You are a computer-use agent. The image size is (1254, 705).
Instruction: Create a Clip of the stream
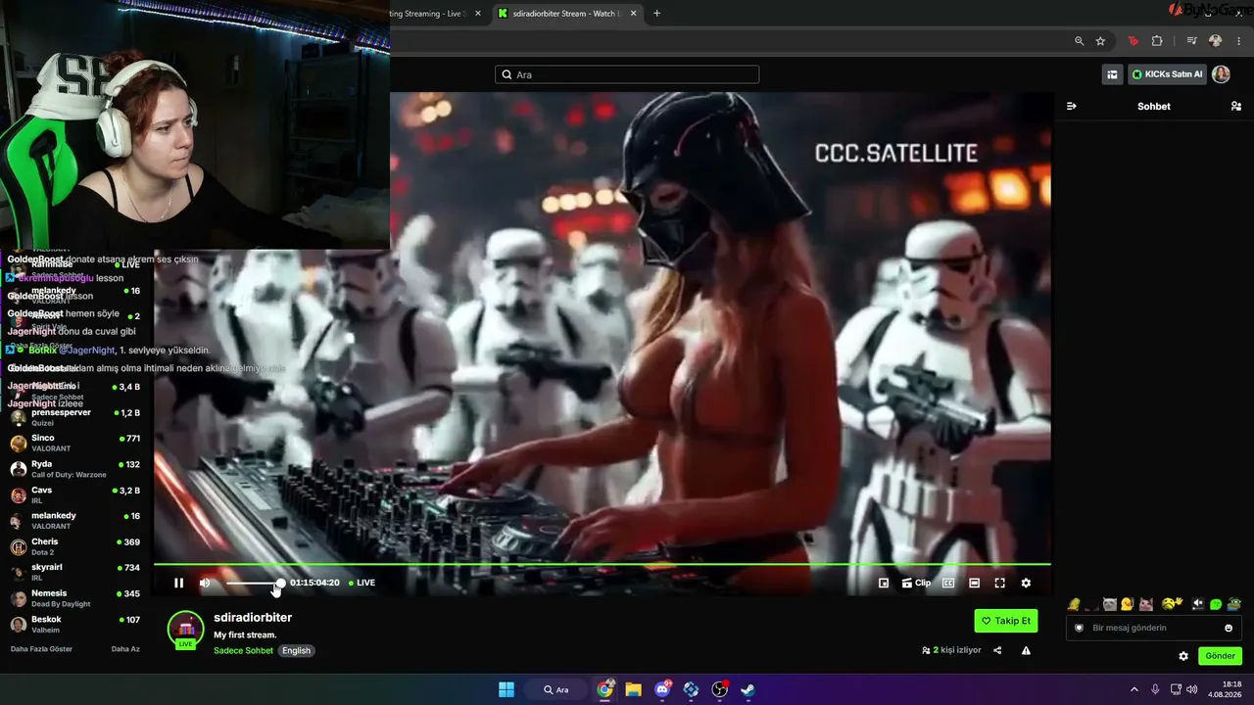(x=916, y=583)
